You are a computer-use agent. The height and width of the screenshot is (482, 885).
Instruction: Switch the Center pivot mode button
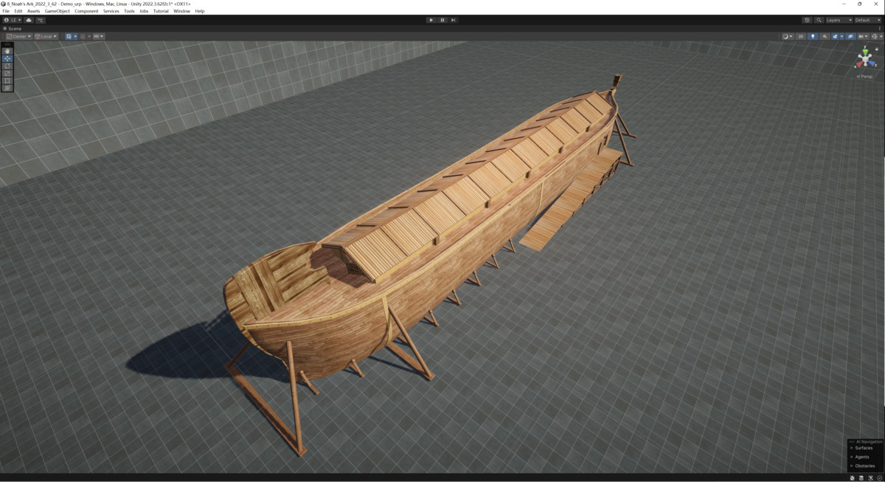[x=18, y=36]
